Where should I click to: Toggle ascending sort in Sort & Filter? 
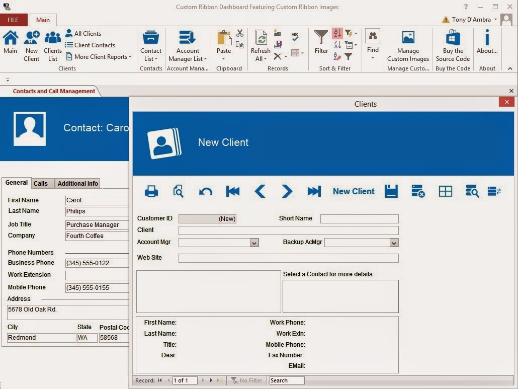pyautogui.click(x=336, y=32)
